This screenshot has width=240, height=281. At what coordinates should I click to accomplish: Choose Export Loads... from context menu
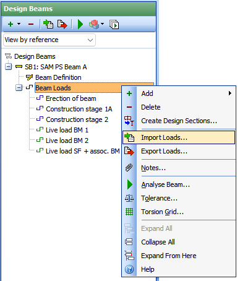coord(179,151)
